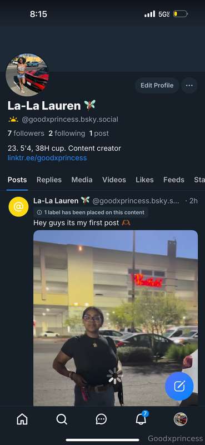The width and height of the screenshot is (205, 445).
Task: View the 7 followers list
Action: click(26, 133)
